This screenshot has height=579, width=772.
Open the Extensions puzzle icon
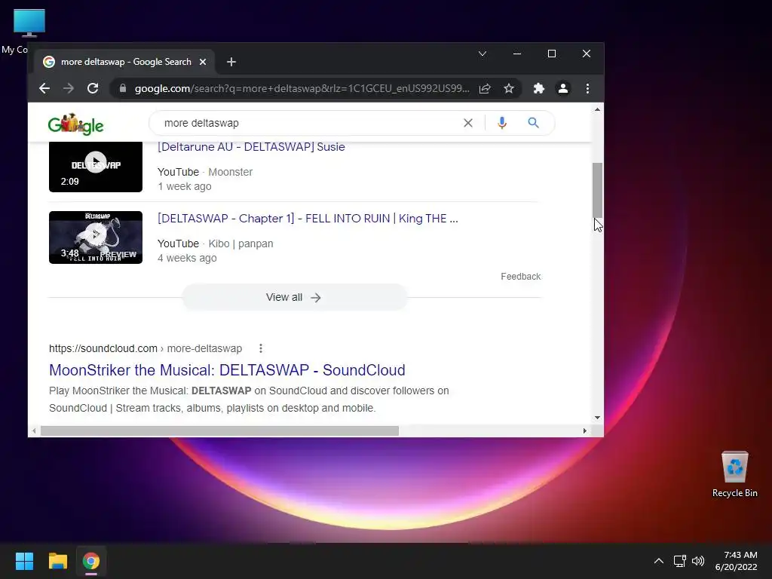click(538, 89)
